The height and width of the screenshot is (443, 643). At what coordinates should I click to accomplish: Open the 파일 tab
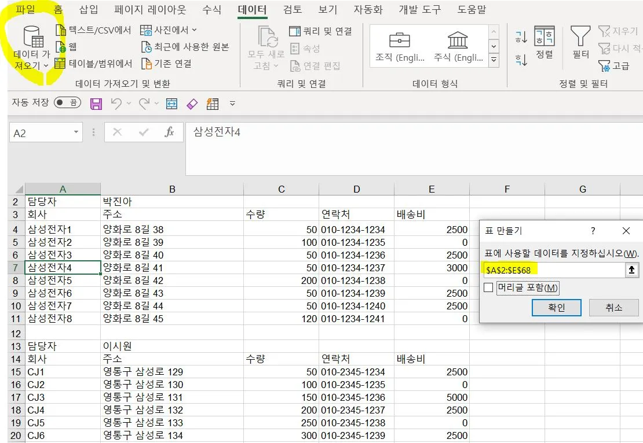[25, 9]
